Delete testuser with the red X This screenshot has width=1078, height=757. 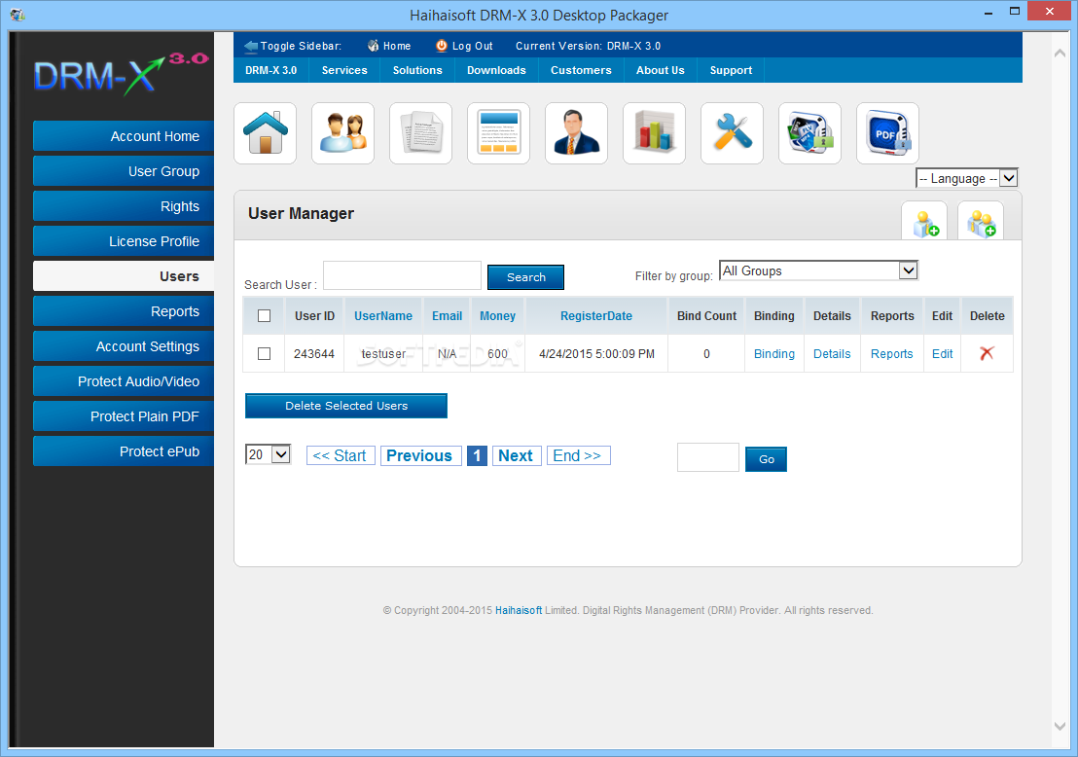tap(987, 353)
